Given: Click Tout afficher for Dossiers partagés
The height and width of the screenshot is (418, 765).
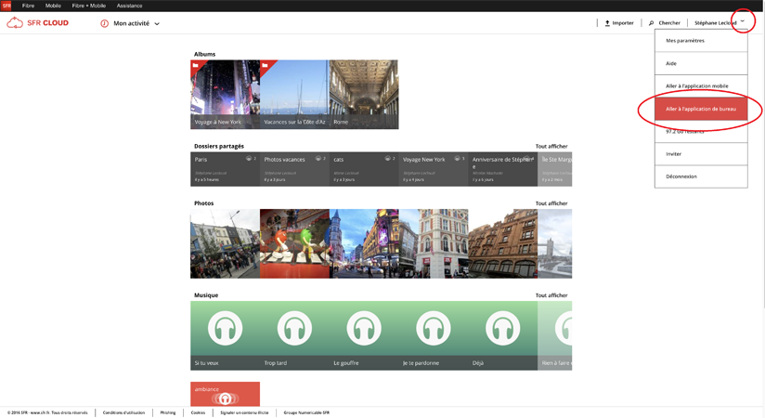Looking at the screenshot, I should coord(551,146).
